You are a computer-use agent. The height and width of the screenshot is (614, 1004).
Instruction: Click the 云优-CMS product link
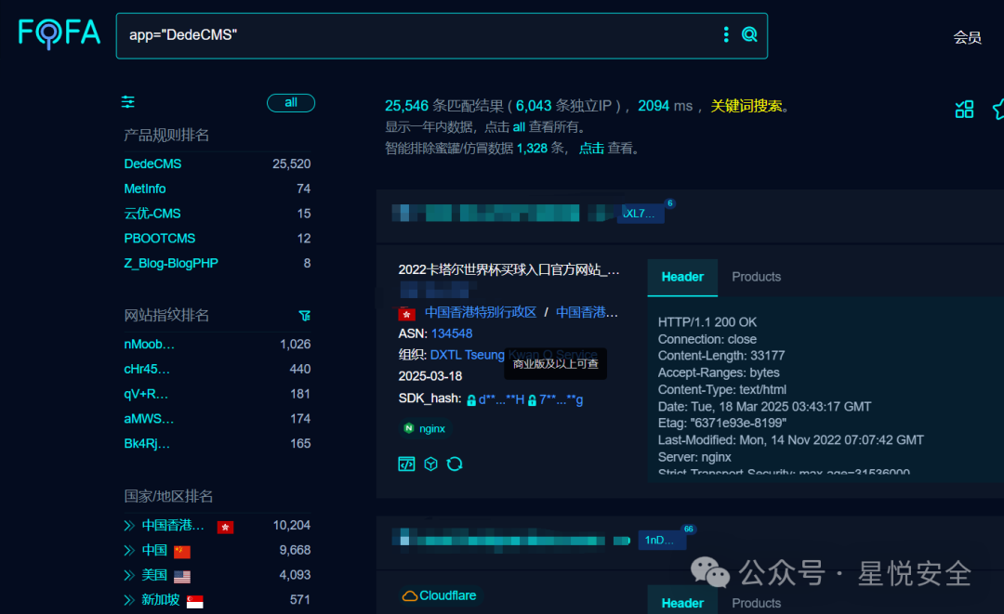point(152,214)
